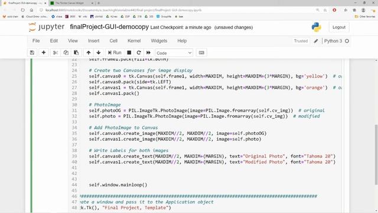Open the File menu
The image size is (378, 213).
click(36, 41)
